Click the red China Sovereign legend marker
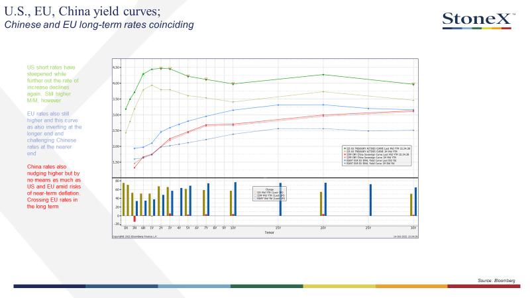Viewport: 530px width, 298px height. tap(344, 154)
